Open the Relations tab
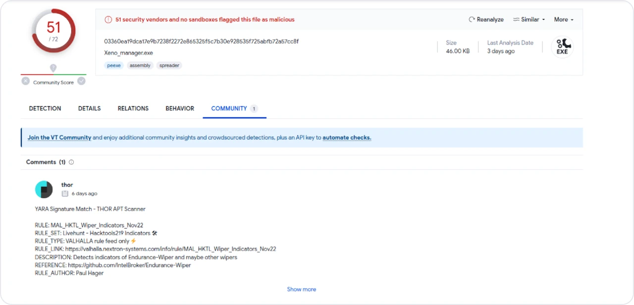Image resolution: width=634 pixels, height=305 pixels. pyautogui.click(x=133, y=108)
